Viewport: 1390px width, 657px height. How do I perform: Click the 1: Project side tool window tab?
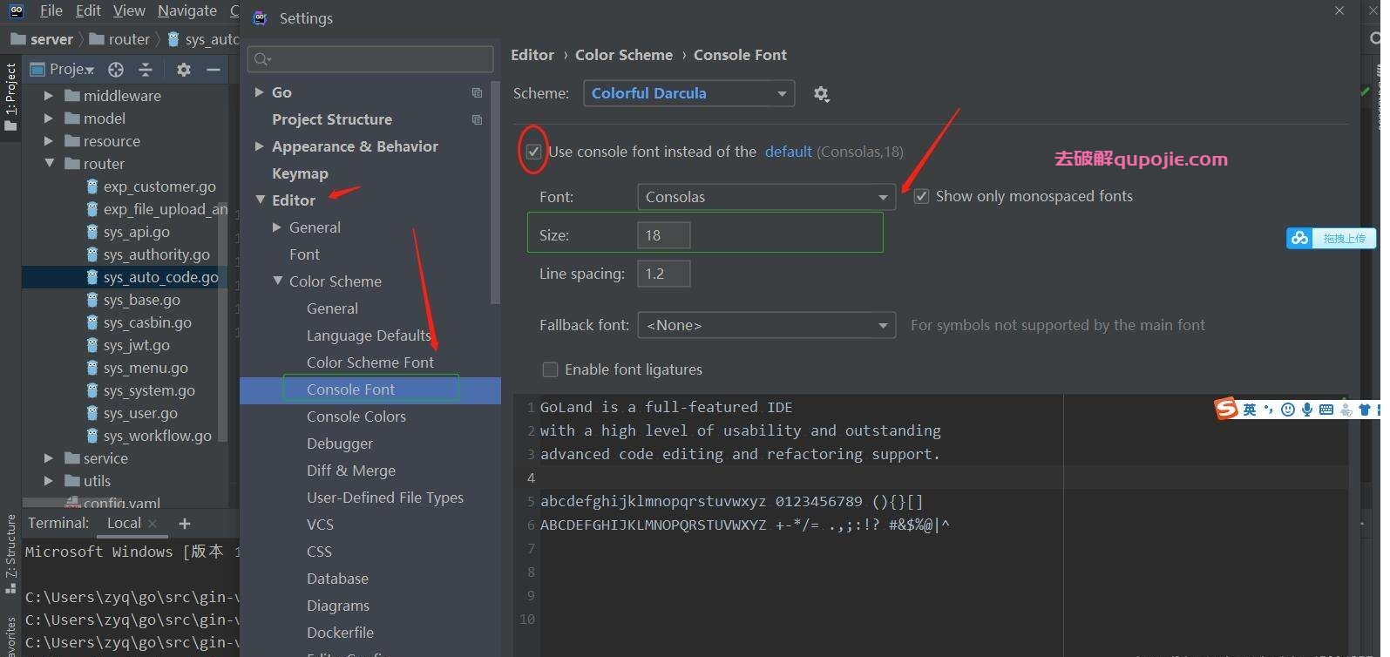pos(10,98)
